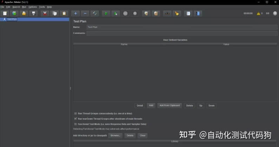Open the Function Helper list icon
279x147 pixels.
coord(188,14)
